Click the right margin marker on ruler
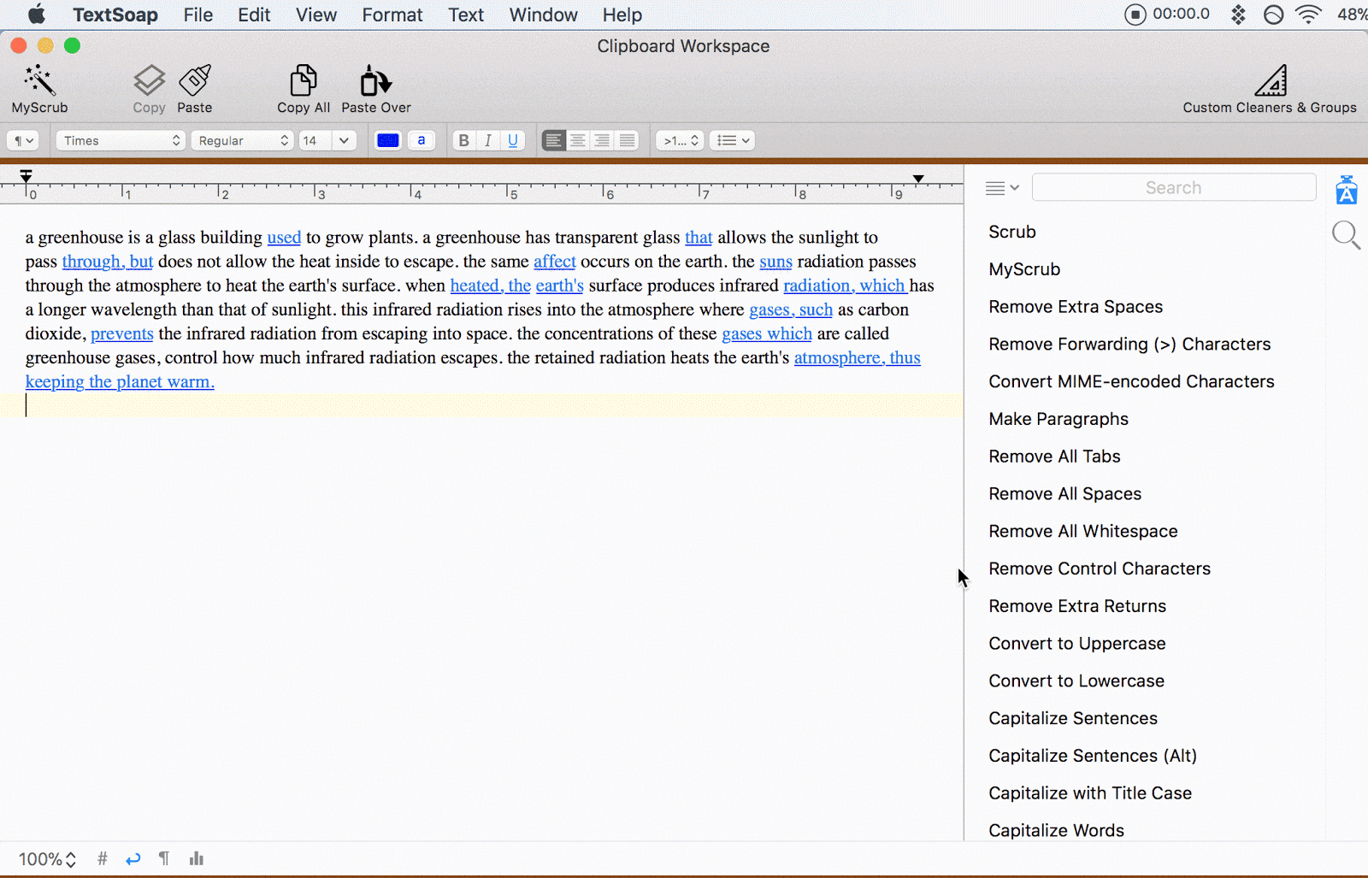The image size is (1368, 878). coord(918,179)
